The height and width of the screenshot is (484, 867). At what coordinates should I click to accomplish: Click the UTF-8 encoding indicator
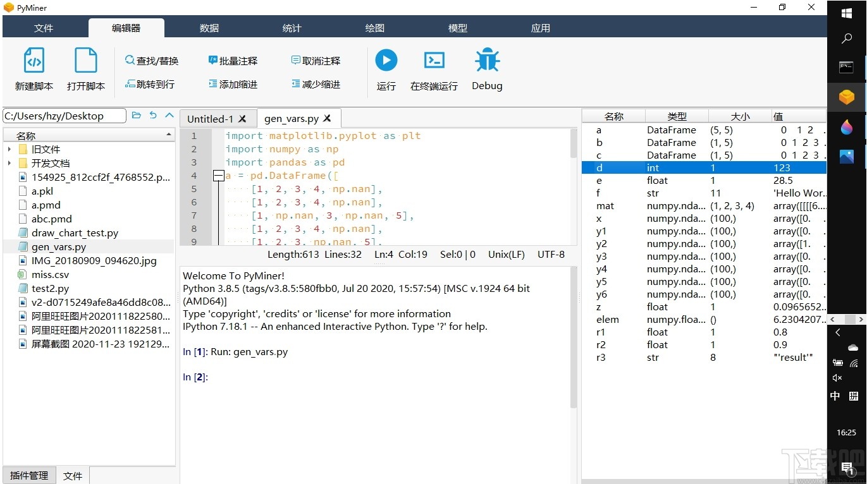click(551, 255)
